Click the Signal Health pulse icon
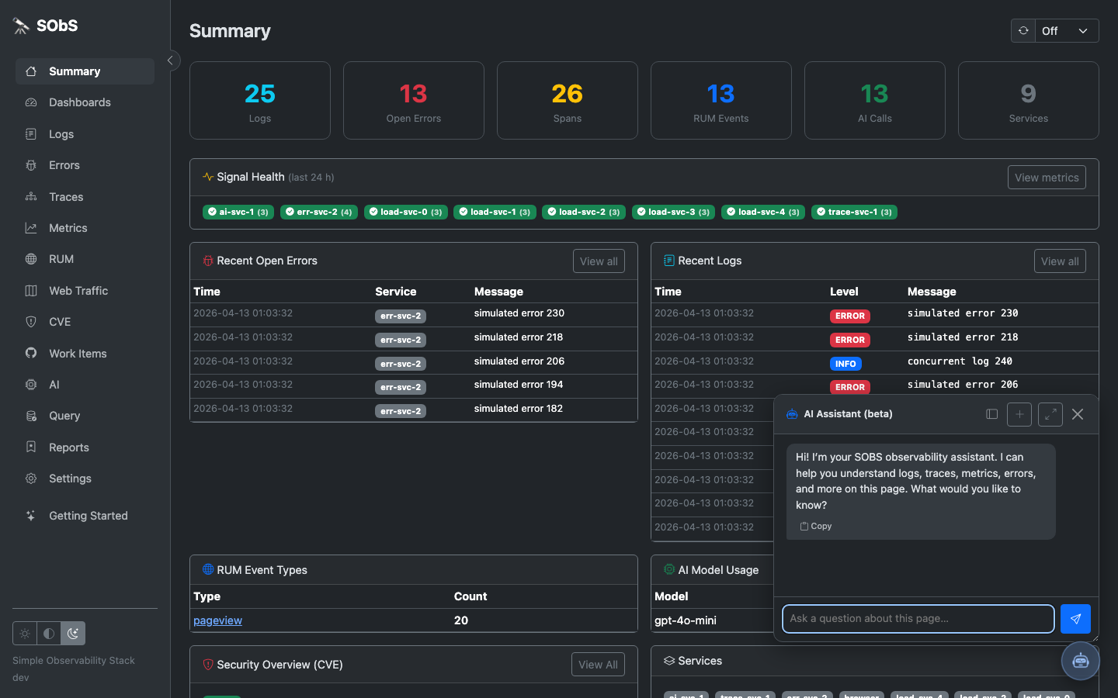 pos(208,177)
